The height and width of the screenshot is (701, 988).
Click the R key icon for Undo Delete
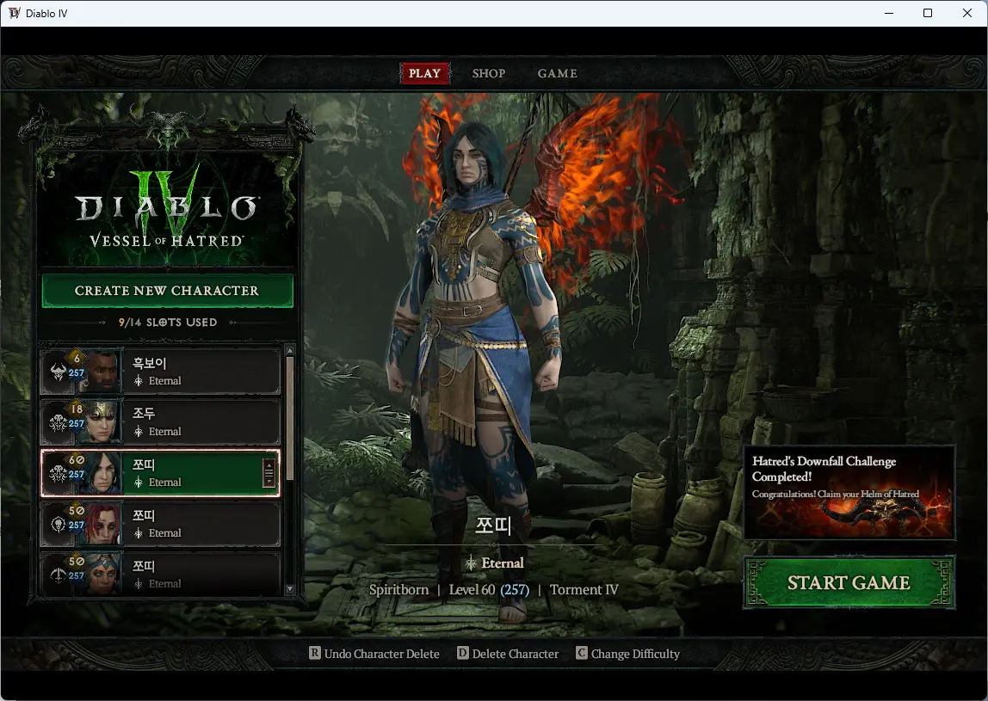click(315, 653)
